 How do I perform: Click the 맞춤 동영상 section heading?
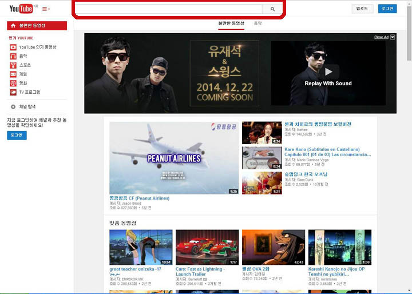122,223
